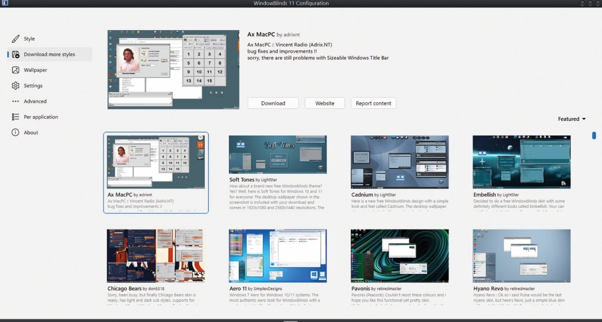Viewport: 602px width, 322px height.
Task: Click the About info icon
Action: click(16, 133)
